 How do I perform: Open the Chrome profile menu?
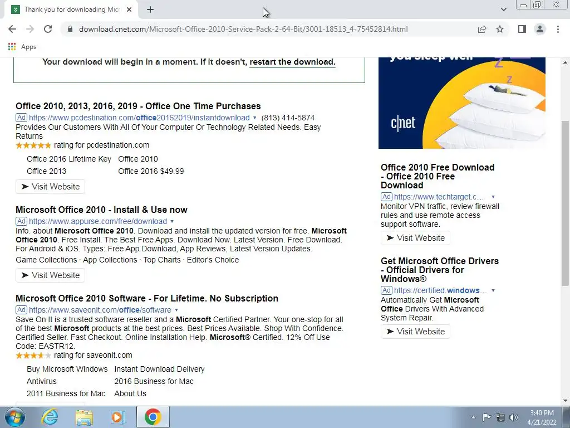point(540,29)
